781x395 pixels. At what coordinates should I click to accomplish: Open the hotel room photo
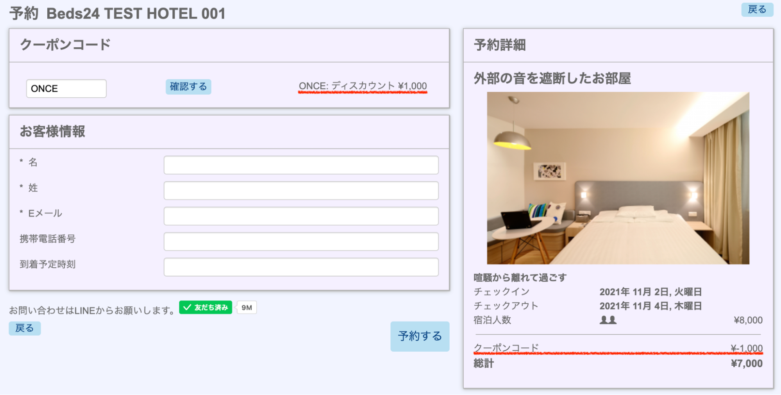(618, 178)
